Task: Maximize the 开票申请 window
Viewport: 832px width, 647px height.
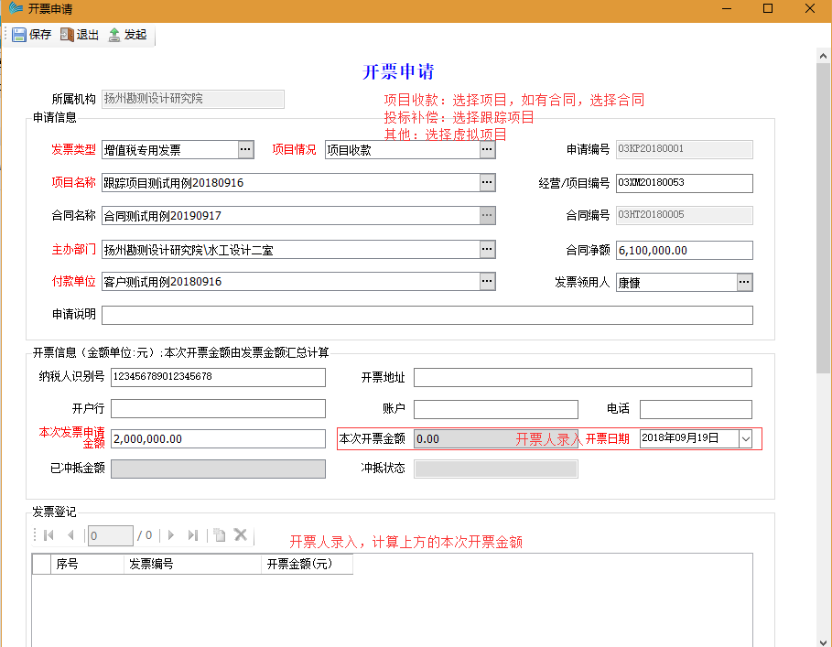Action: [768, 8]
